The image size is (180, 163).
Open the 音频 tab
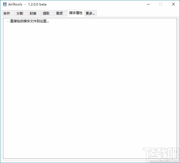[x=61, y=13]
